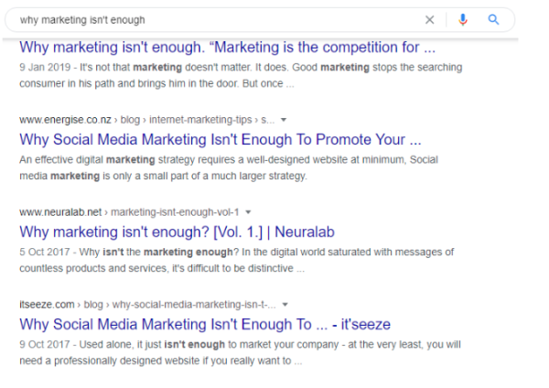This screenshot has width=549, height=388.
Task: Click the www.neuralab.net breadcrumb URL
Action: (x=60, y=212)
